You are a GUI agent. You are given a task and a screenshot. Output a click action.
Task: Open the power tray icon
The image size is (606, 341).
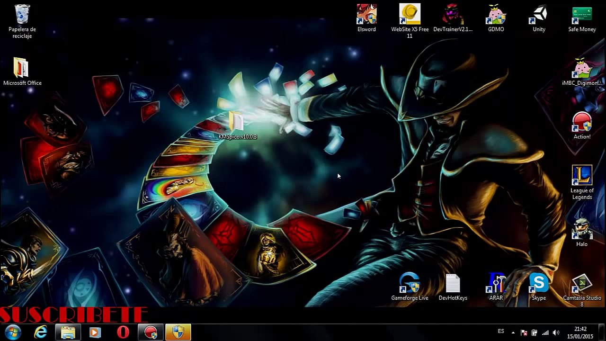(535, 332)
